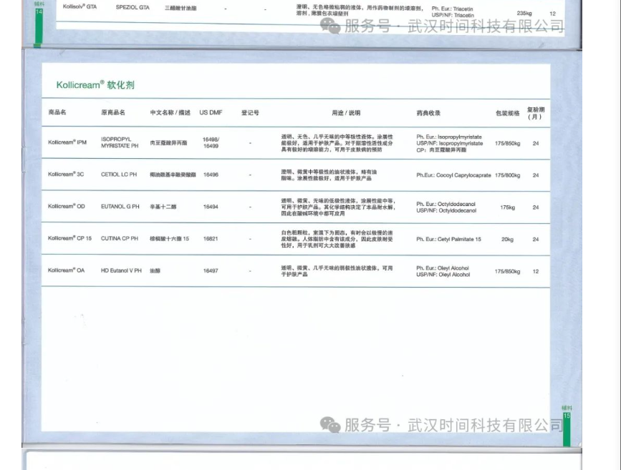This screenshot has width=621, height=470.
Task: Select the HD Eutanol V PH cell
Action: 121,270
